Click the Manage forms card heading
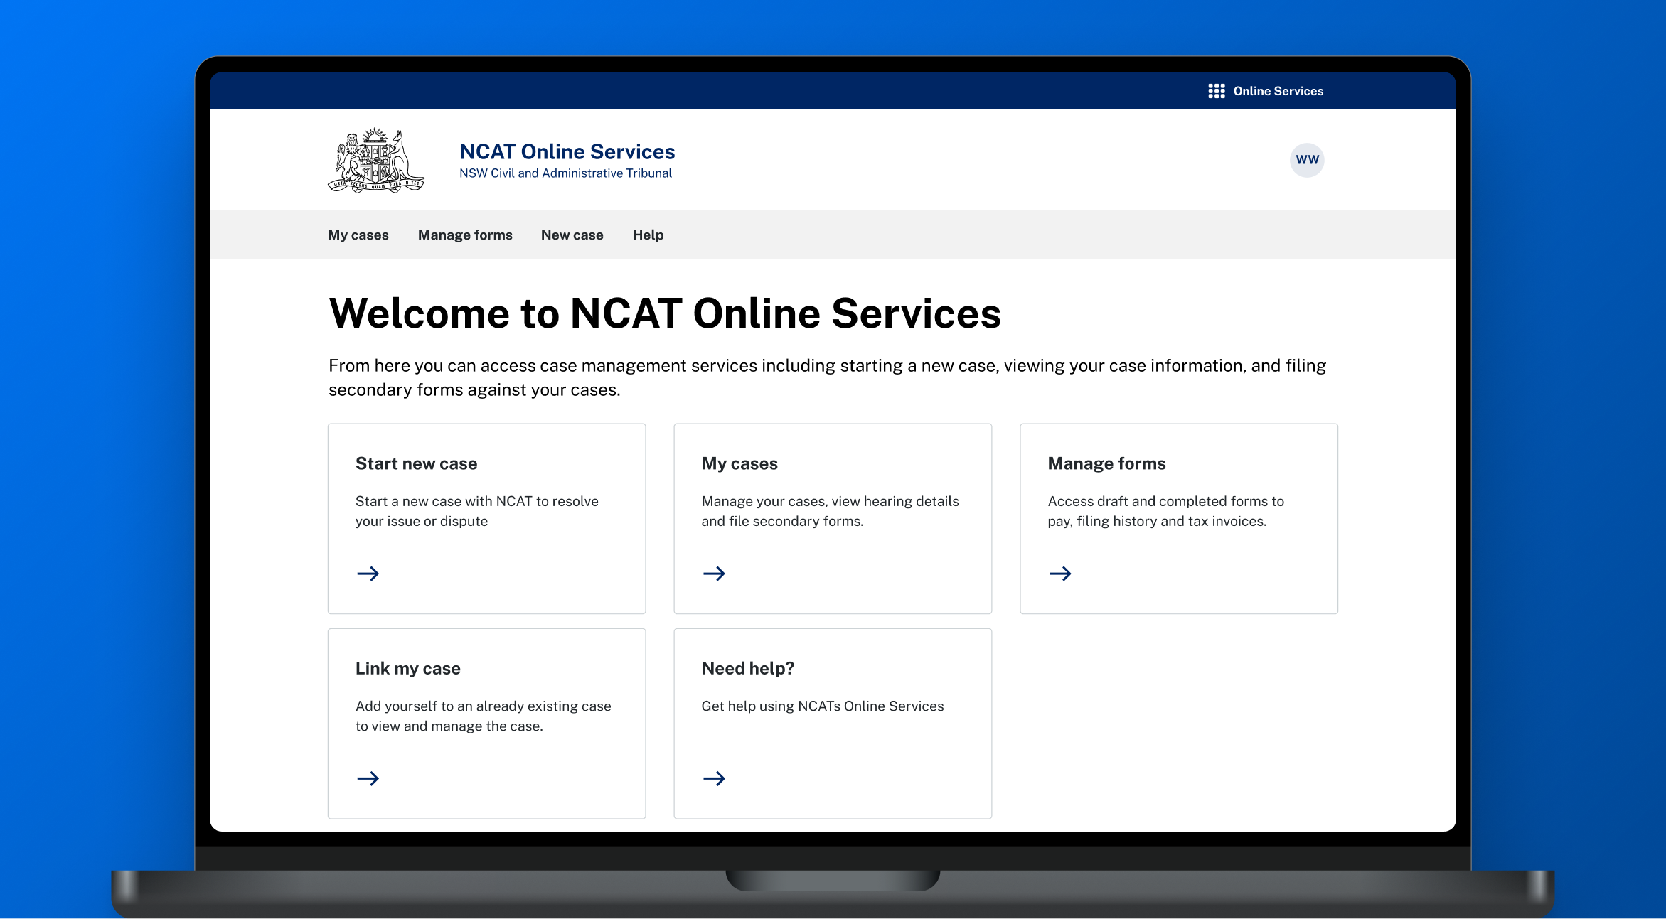The image size is (1666, 919). (x=1106, y=463)
